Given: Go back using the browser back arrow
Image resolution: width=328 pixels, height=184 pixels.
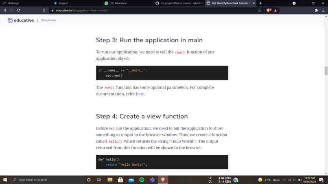Looking at the screenshot, I should 4,10.
